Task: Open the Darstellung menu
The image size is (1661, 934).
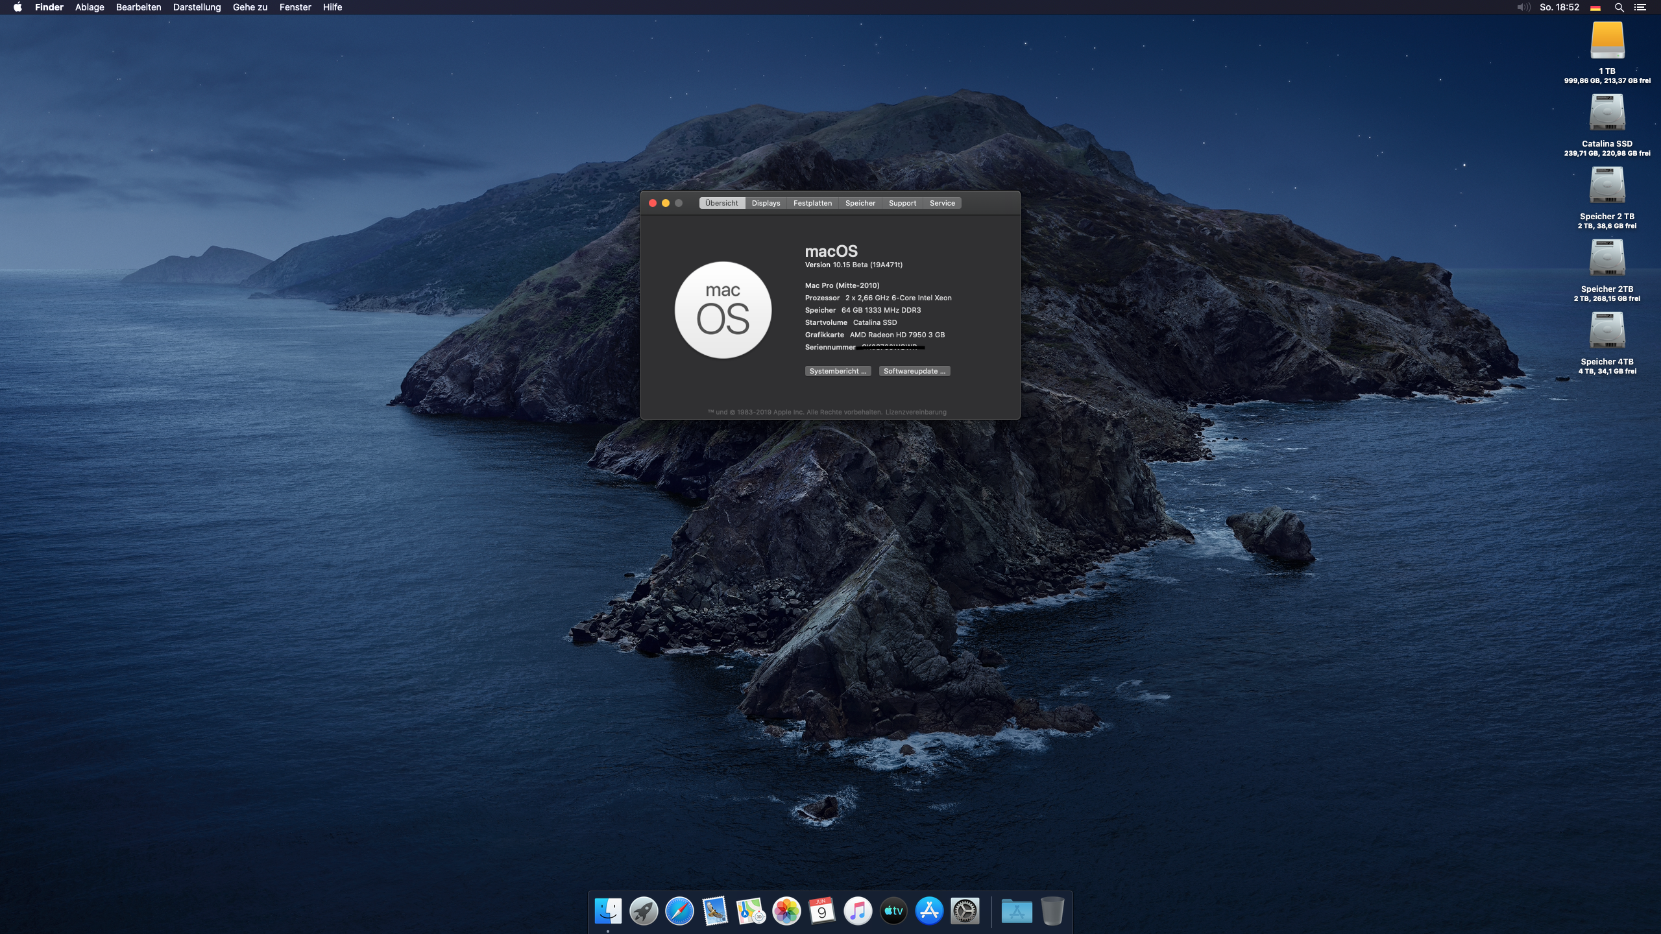Action: click(197, 7)
